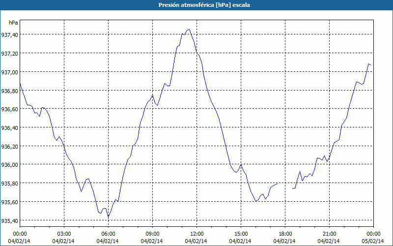Select the 936,00 y-axis value
Image resolution: width=393 pixels, height=246 pixels.
tap(9, 165)
